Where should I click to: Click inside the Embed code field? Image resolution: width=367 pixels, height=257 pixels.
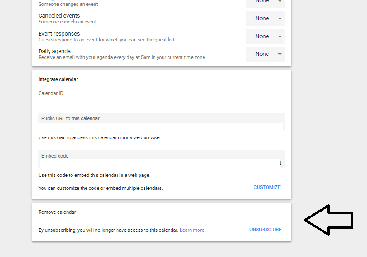(161, 163)
